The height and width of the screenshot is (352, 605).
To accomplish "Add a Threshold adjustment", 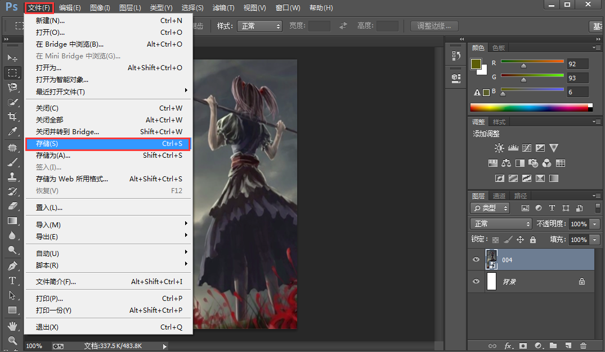I will pyautogui.click(x=527, y=178).
